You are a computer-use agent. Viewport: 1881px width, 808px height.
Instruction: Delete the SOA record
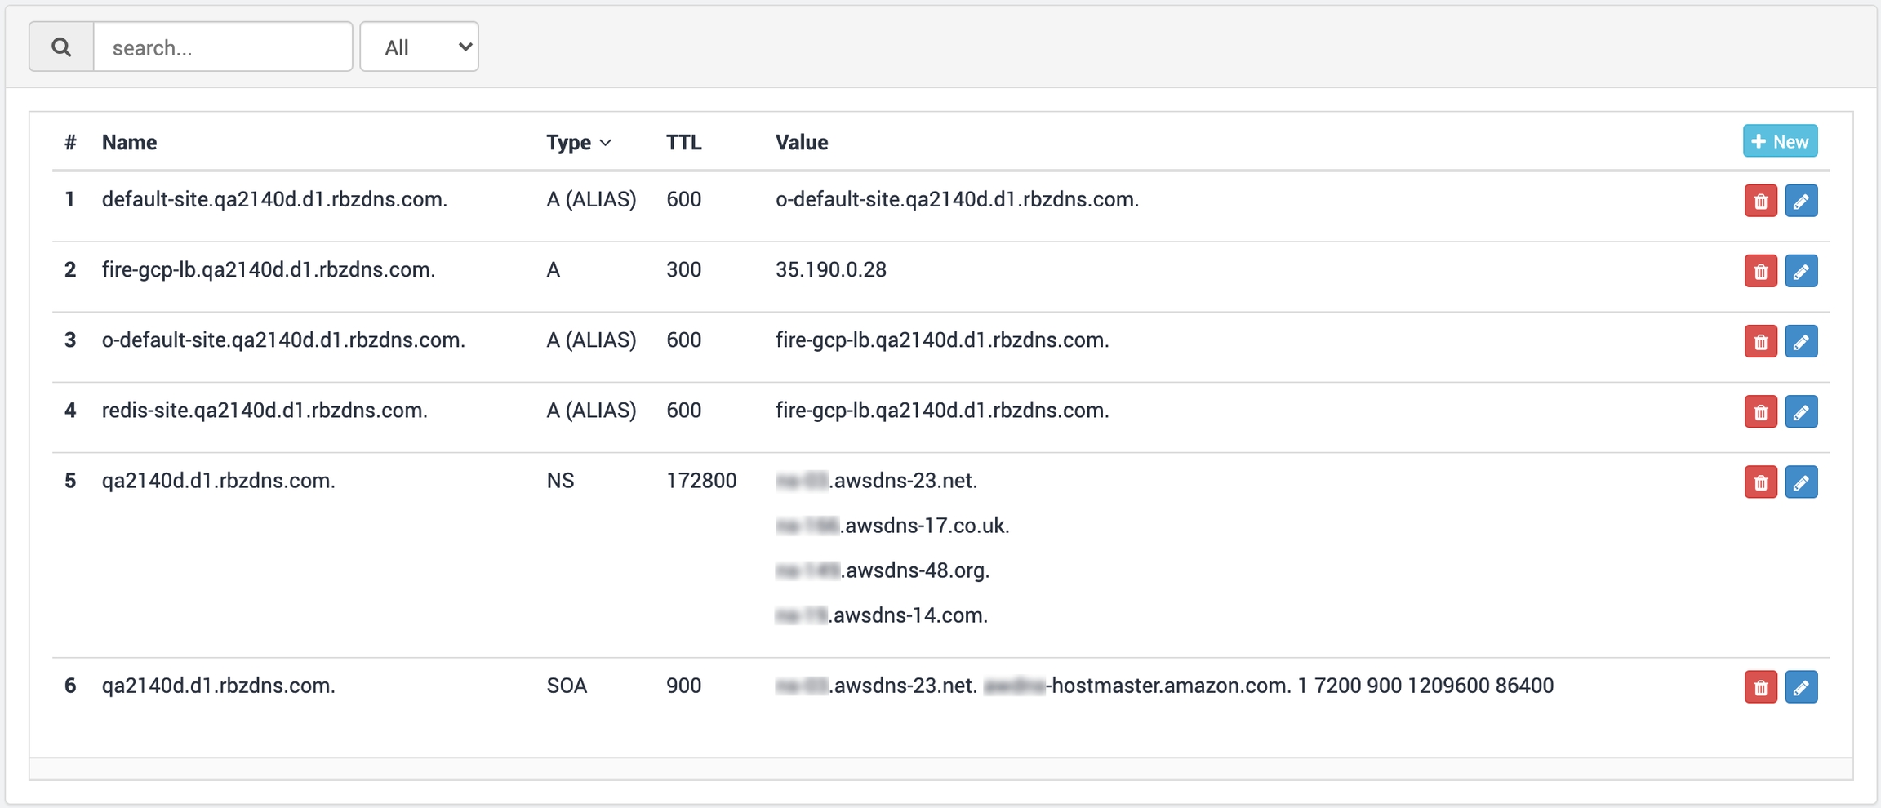(1760, 687)
